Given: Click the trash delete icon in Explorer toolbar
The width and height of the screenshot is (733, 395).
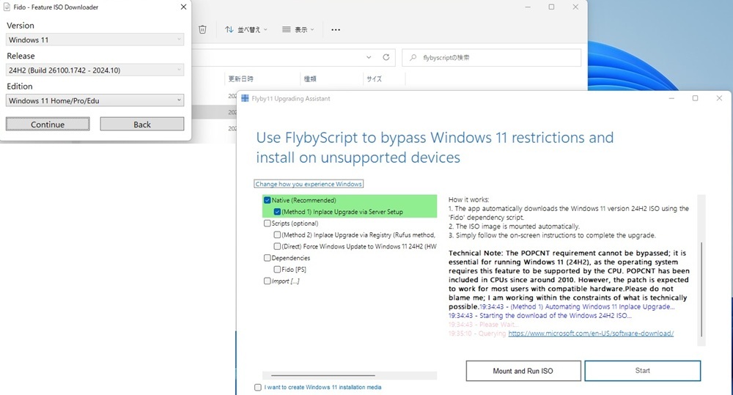Looking at the screenshot, I should [x=202, y=29].
